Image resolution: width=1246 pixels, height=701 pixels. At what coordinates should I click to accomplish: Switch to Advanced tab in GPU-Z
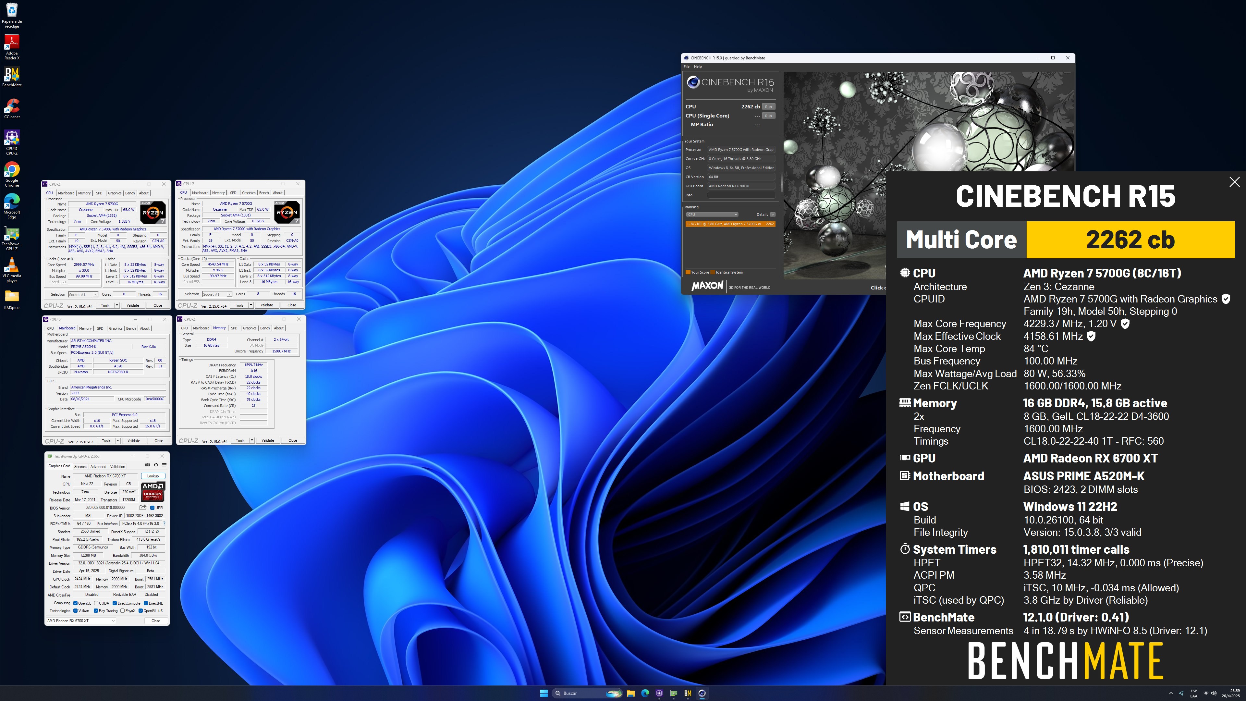coord(98,467)
